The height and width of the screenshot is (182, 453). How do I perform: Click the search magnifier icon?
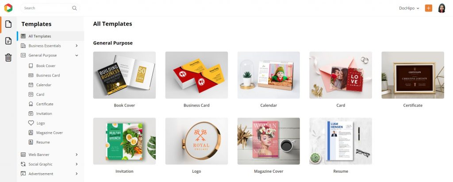point(74,8)
